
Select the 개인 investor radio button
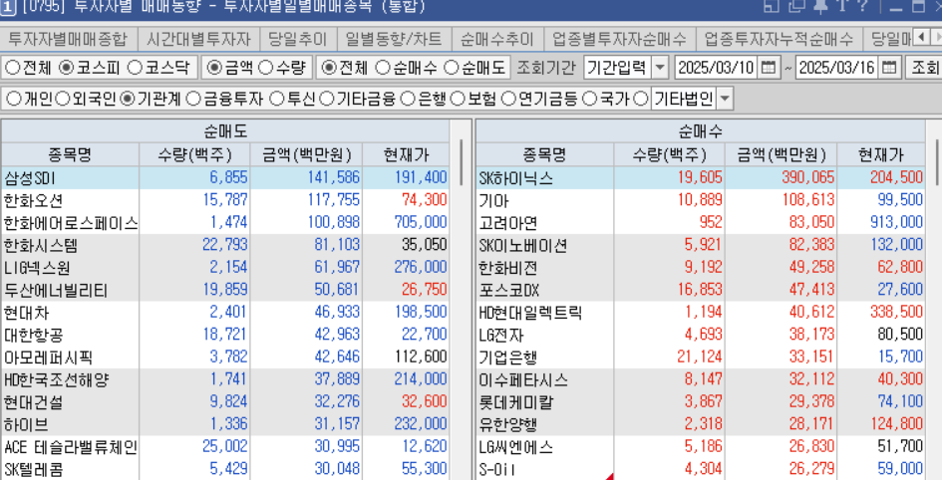click(x=12, y=99)
